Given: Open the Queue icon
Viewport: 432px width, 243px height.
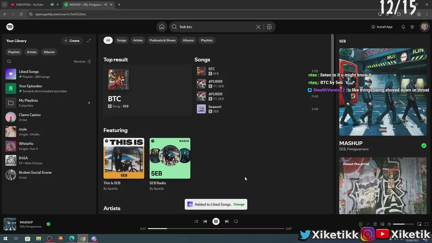Looking at the screenshot, I should coord(375,224).
